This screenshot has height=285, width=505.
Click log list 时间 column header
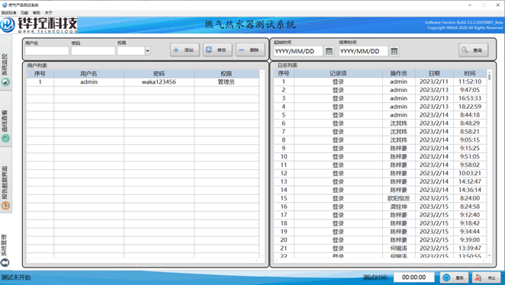pos(470,73)
